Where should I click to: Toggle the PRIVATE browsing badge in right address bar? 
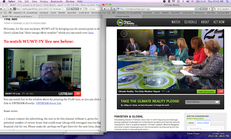tap(204, 9)
